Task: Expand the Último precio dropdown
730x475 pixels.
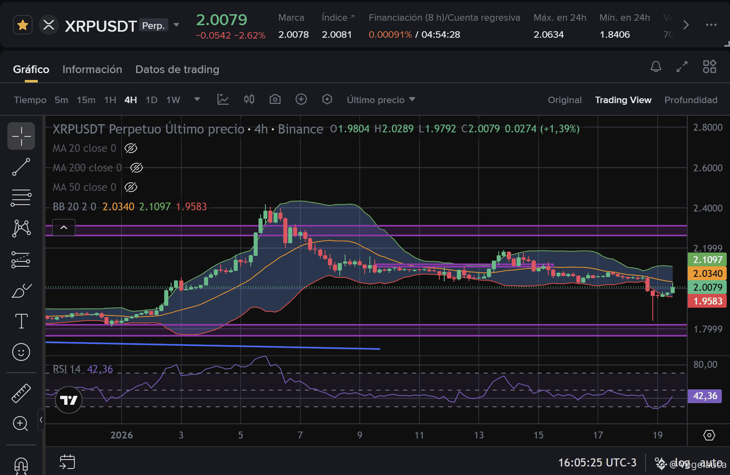Action: coord(381,100)
